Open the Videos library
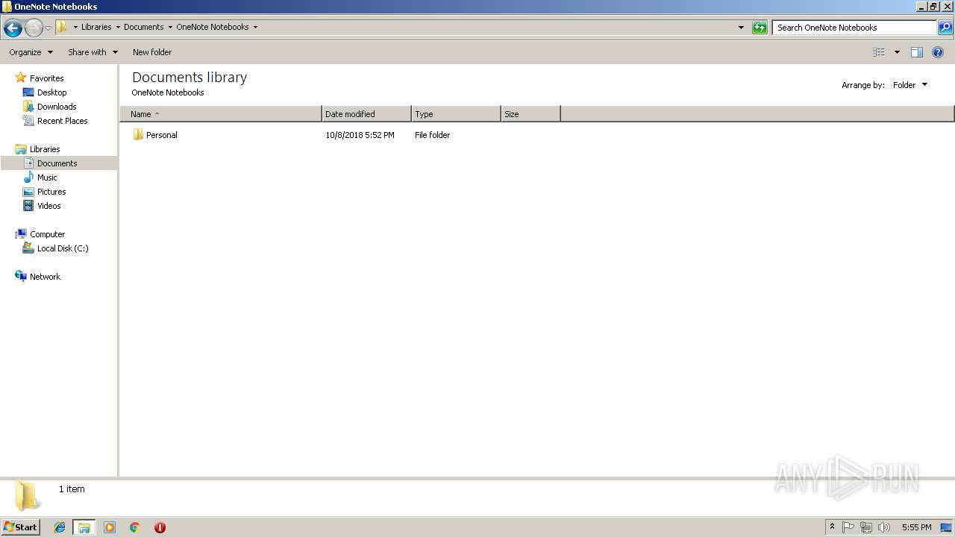Screen dimensions: 955x537 [48, 206]
